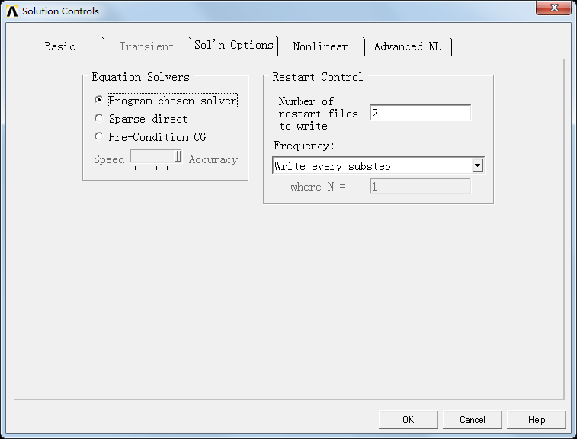The width and height of the screenshot is (577, 439).
Task: Select Program chosen solver option
Action: [x=99, y=100]
